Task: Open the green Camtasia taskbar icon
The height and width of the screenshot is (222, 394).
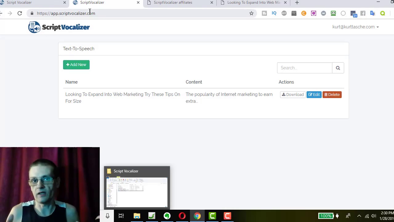Action: 212,216
